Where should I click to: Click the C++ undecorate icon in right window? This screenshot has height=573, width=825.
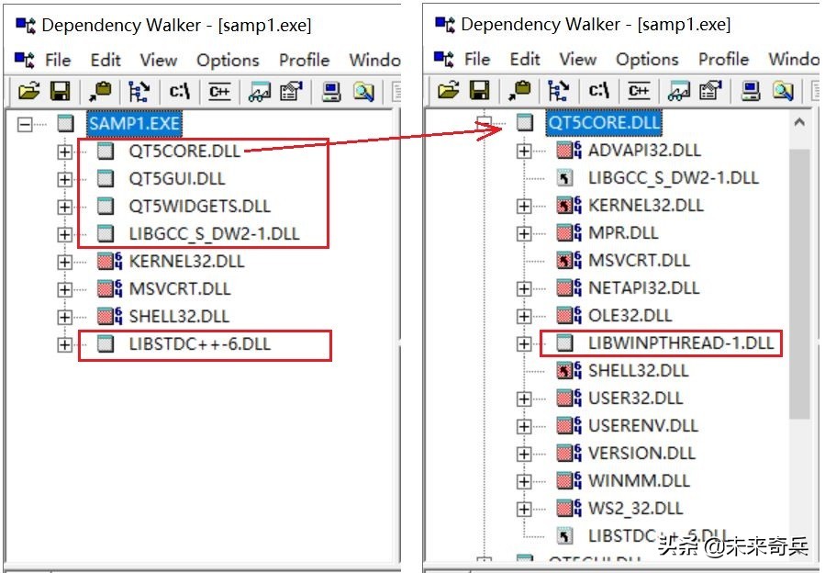pos(639,91)
